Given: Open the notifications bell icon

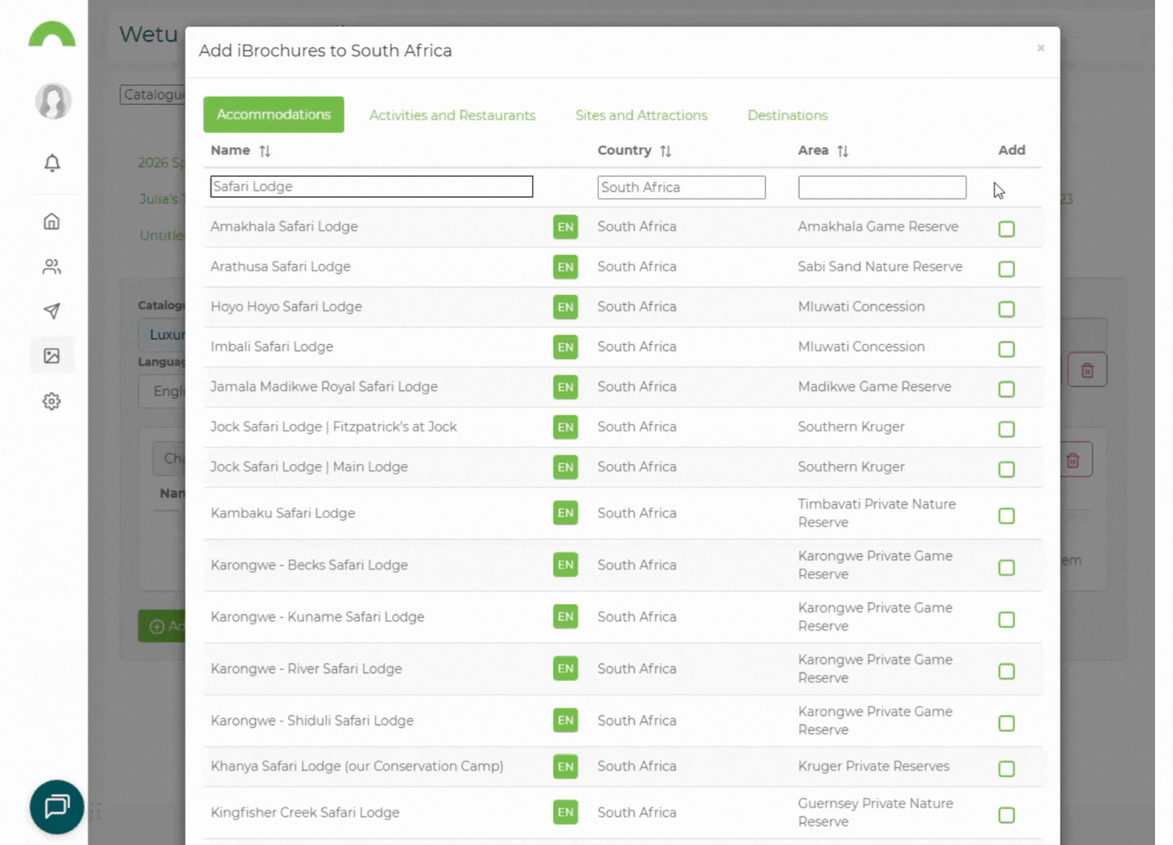Looking at the screenshot, I should coord(52,163).
